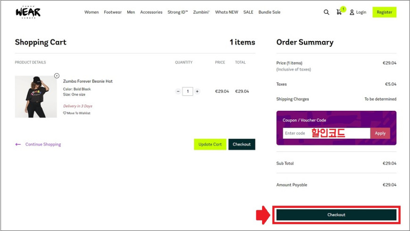Open the search magnifier icon

326,12
